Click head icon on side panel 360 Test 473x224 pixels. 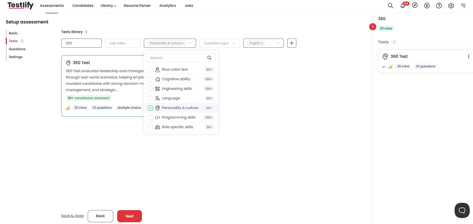pyautogui.click(x=385, y=57)
